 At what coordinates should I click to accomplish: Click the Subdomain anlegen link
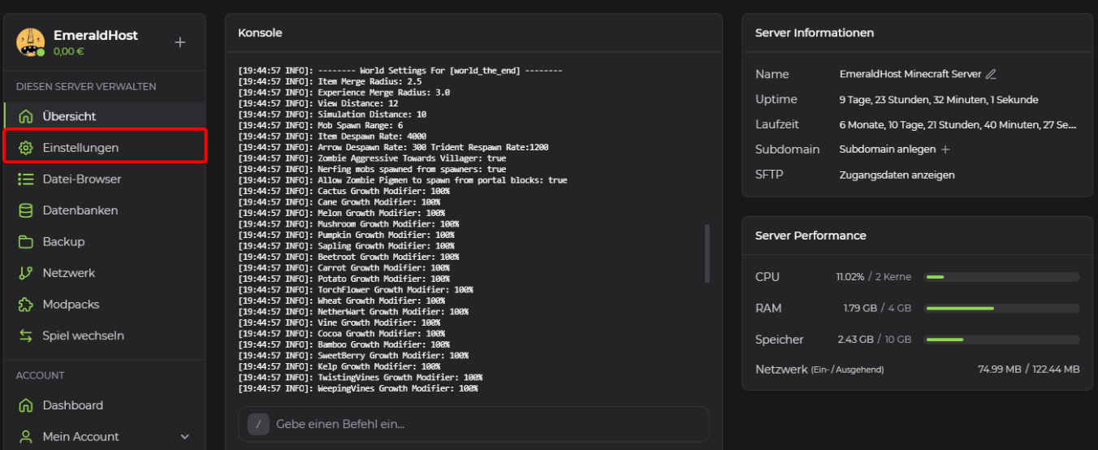[887, 149]
